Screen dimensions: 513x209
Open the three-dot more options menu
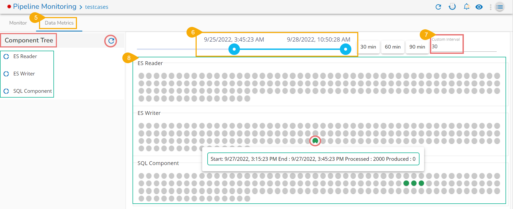491,7
